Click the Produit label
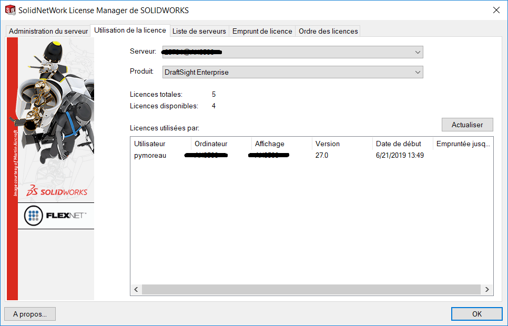The height and width of the screenshot is (326, 508). [141, 72]
